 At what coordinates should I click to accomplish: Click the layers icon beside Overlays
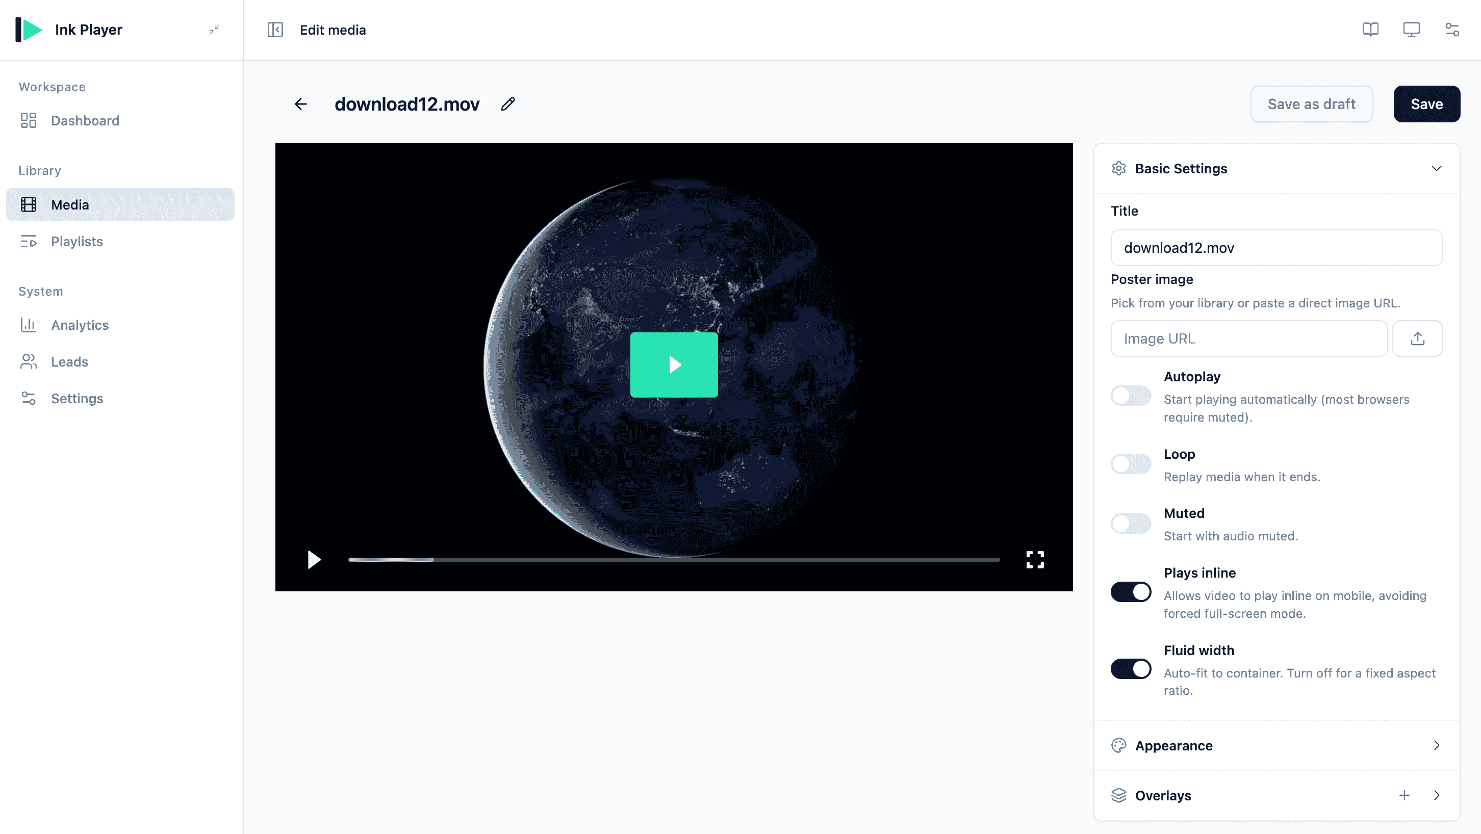click(1119, 795)
